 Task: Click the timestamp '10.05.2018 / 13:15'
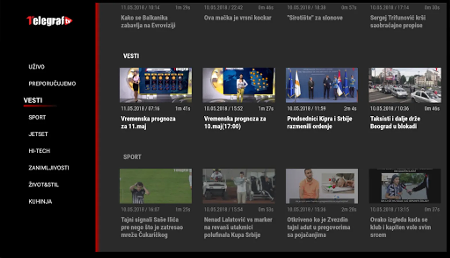pyautogui.click(x=389, y=210)
